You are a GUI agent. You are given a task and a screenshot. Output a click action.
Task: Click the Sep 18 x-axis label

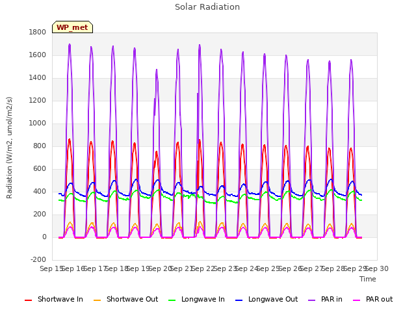click(x=116, y=268)
